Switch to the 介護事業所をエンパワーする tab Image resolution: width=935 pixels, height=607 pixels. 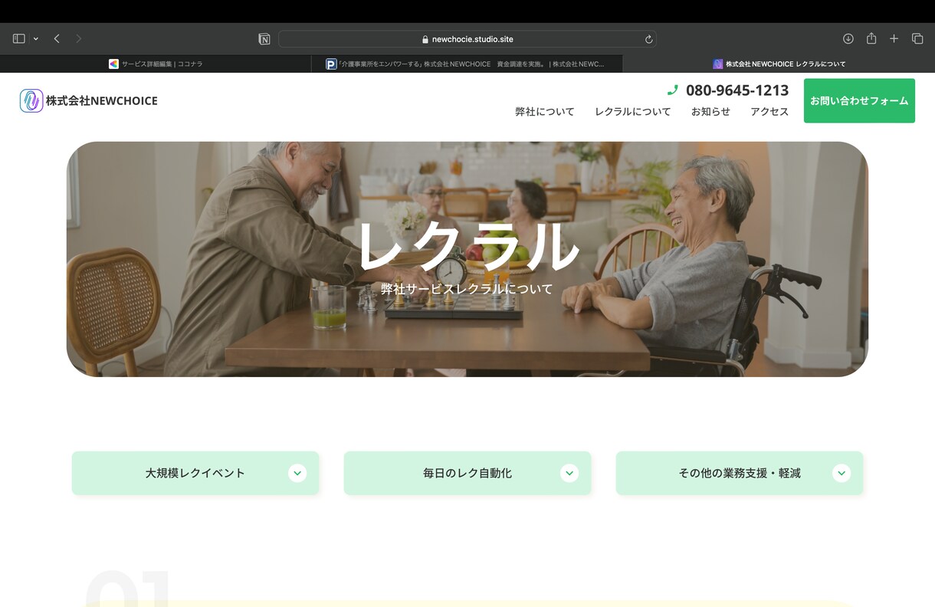[467, 64]
